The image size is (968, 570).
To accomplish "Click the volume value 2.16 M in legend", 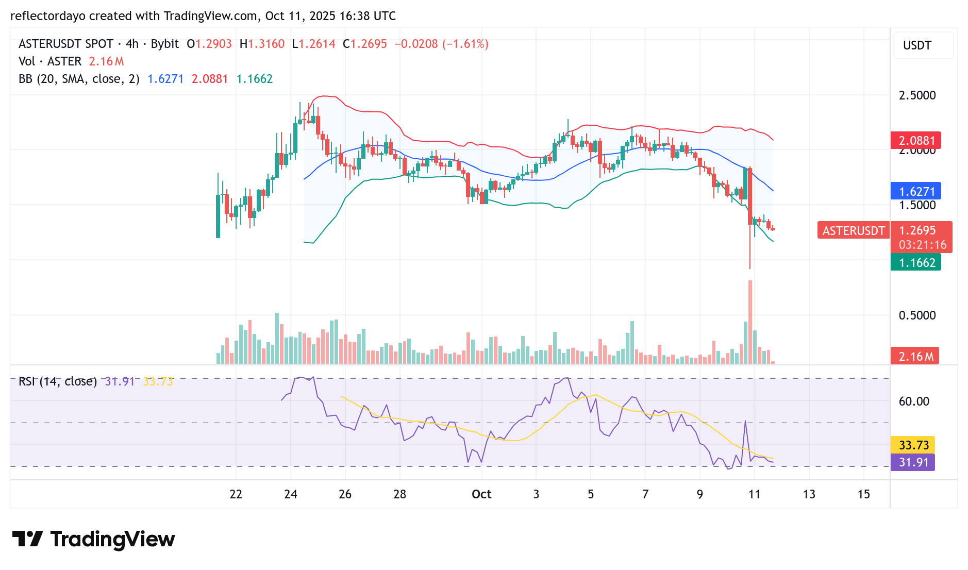I will 107,61.
